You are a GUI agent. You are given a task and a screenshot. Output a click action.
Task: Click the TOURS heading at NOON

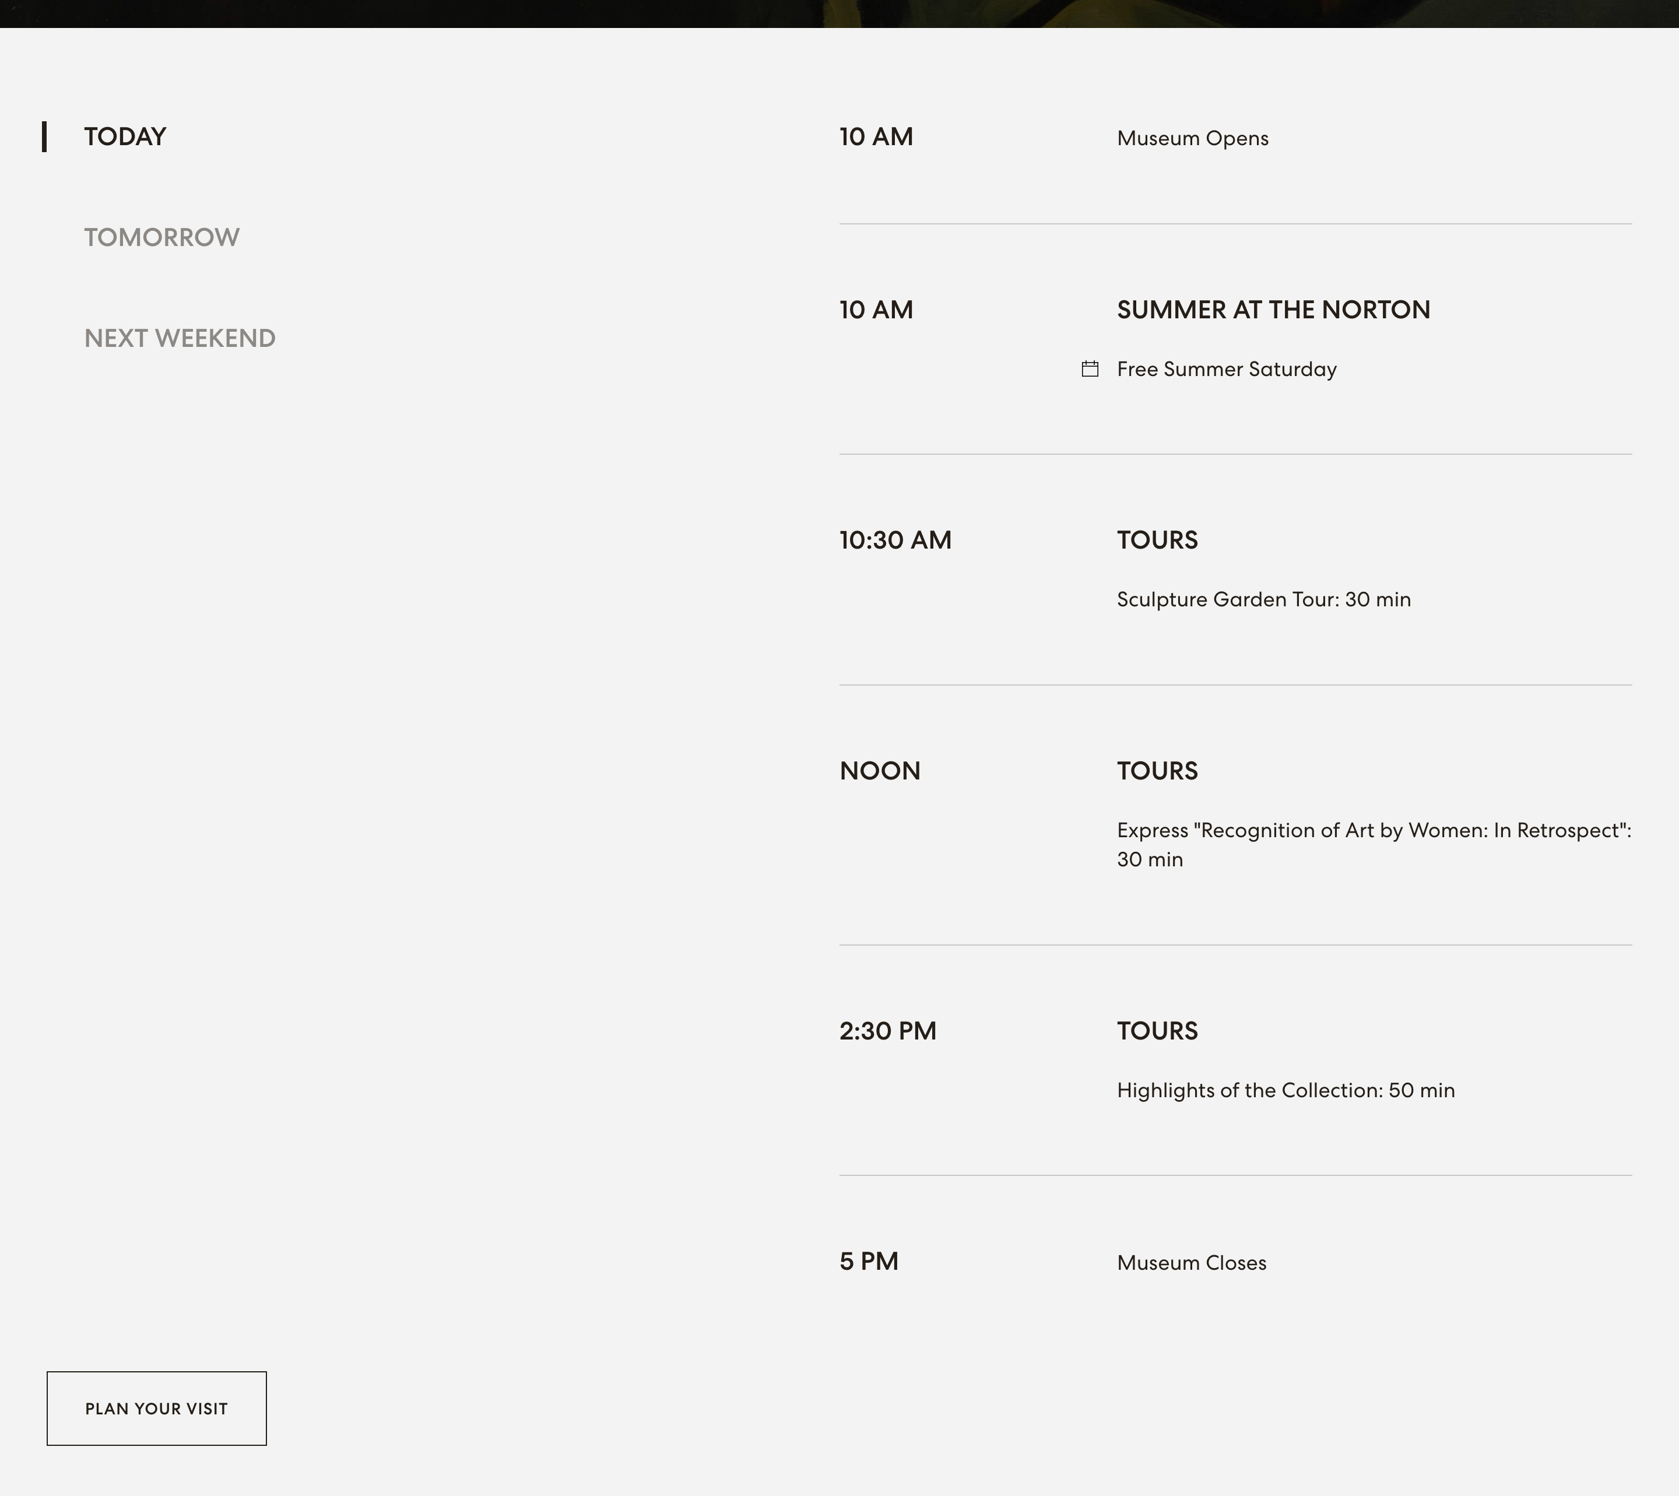(1157, 771)
